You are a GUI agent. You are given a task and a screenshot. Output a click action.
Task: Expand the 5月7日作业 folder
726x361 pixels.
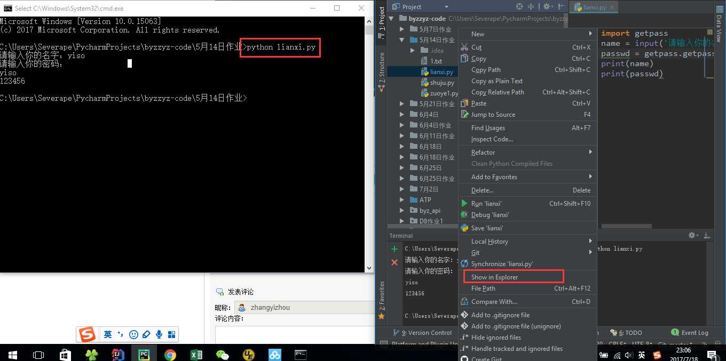[402, 29]
